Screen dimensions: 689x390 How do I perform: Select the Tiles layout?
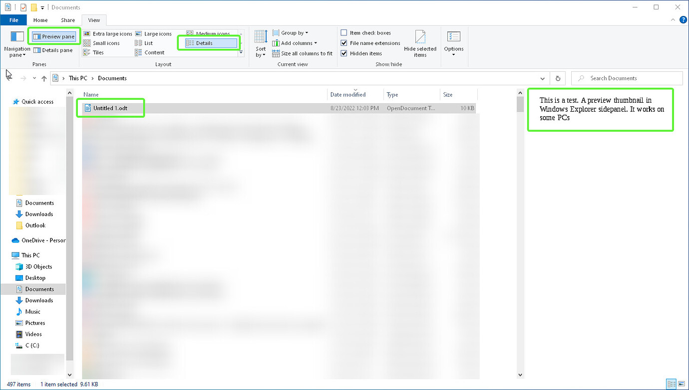(97, 52)
